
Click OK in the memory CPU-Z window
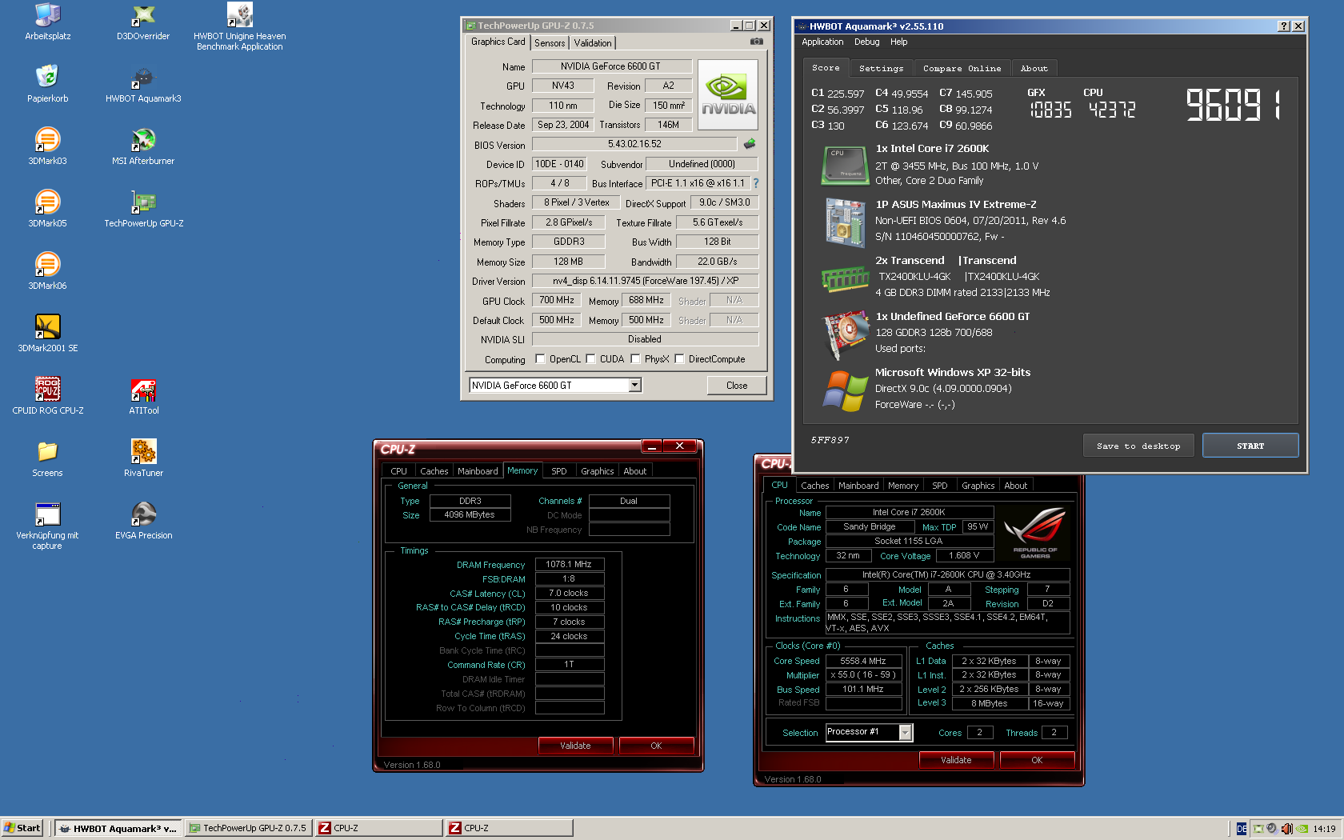pyautogui.click(x=656, y=746)
